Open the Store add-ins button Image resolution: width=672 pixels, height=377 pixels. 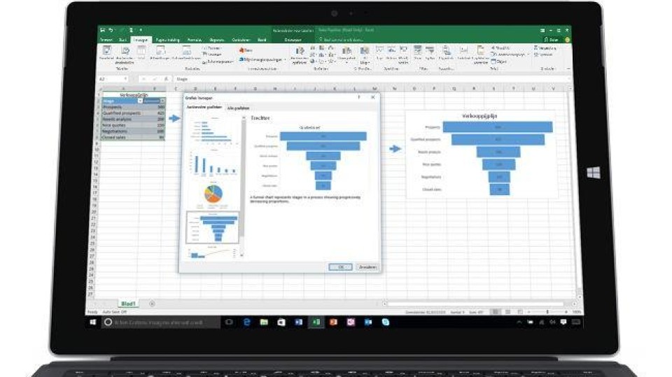[x=246, y=50]
